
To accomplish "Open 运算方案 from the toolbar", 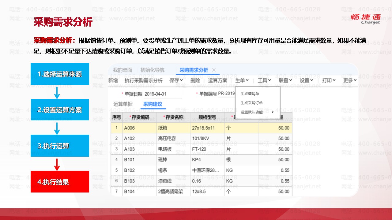I will click(x=218, y=80).
